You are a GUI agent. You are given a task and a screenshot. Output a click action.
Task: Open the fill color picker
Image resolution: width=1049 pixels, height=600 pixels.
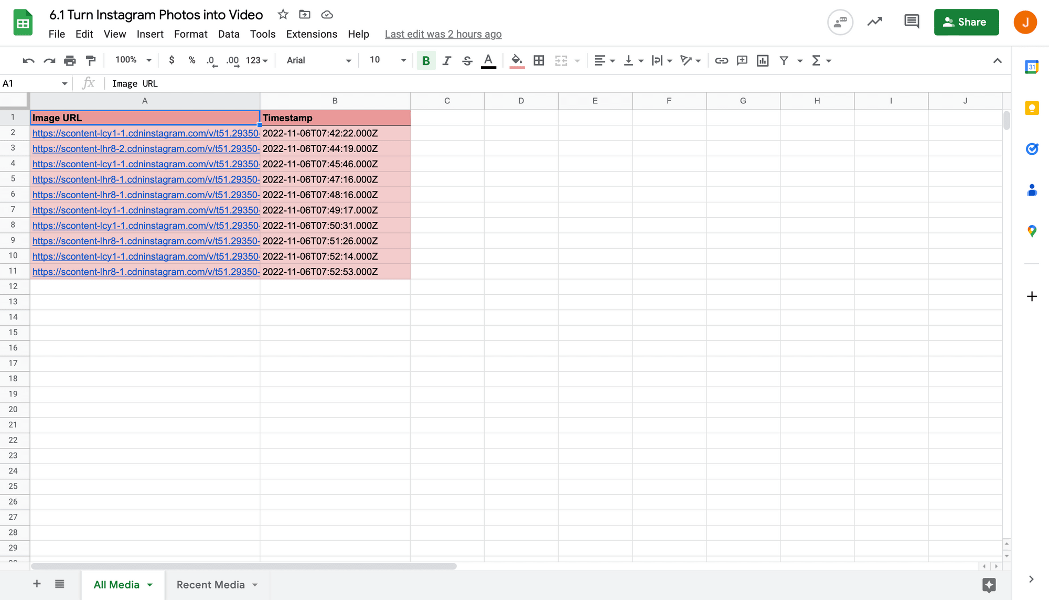517,60
